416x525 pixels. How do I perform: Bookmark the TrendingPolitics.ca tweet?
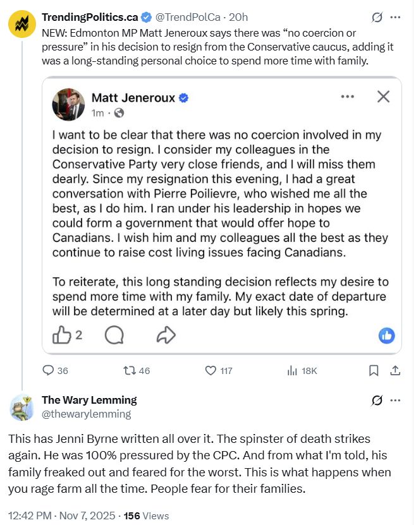click(374, 371)
